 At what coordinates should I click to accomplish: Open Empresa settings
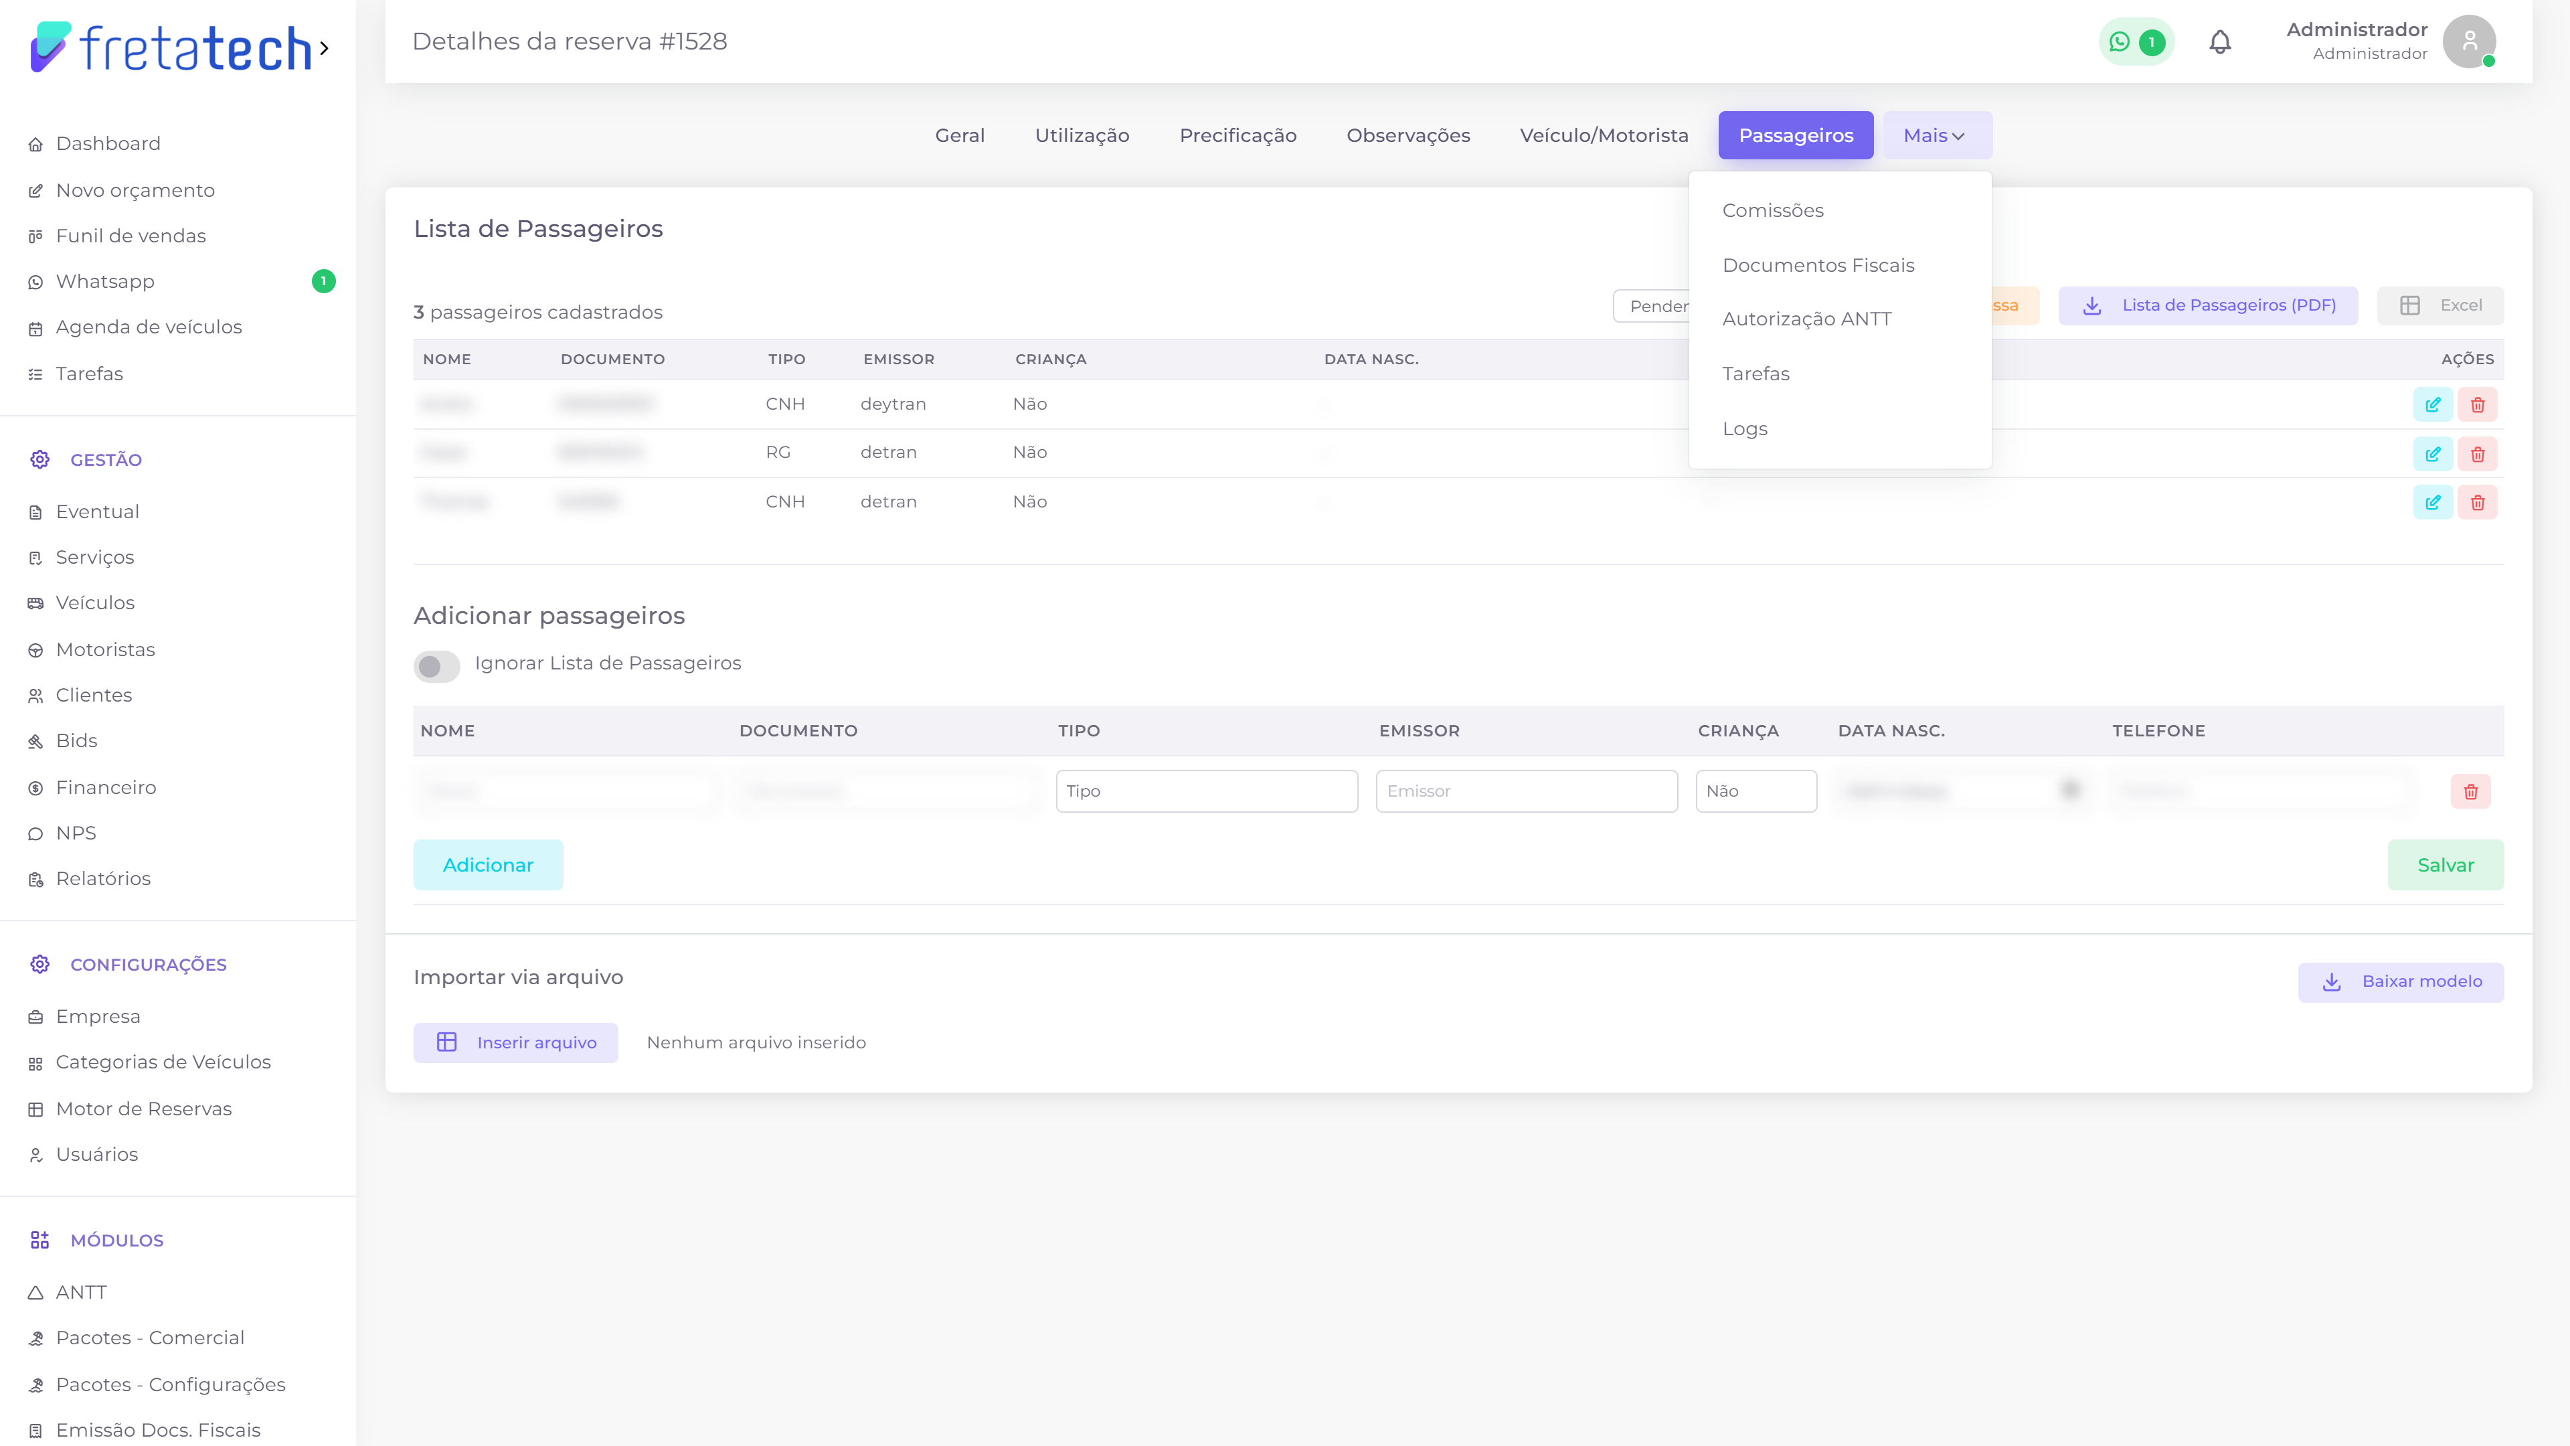98,1016
